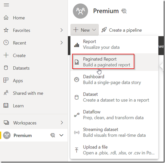
Task: Click the diamond icon beside Premium title
Action: click(x=124, y=11)
